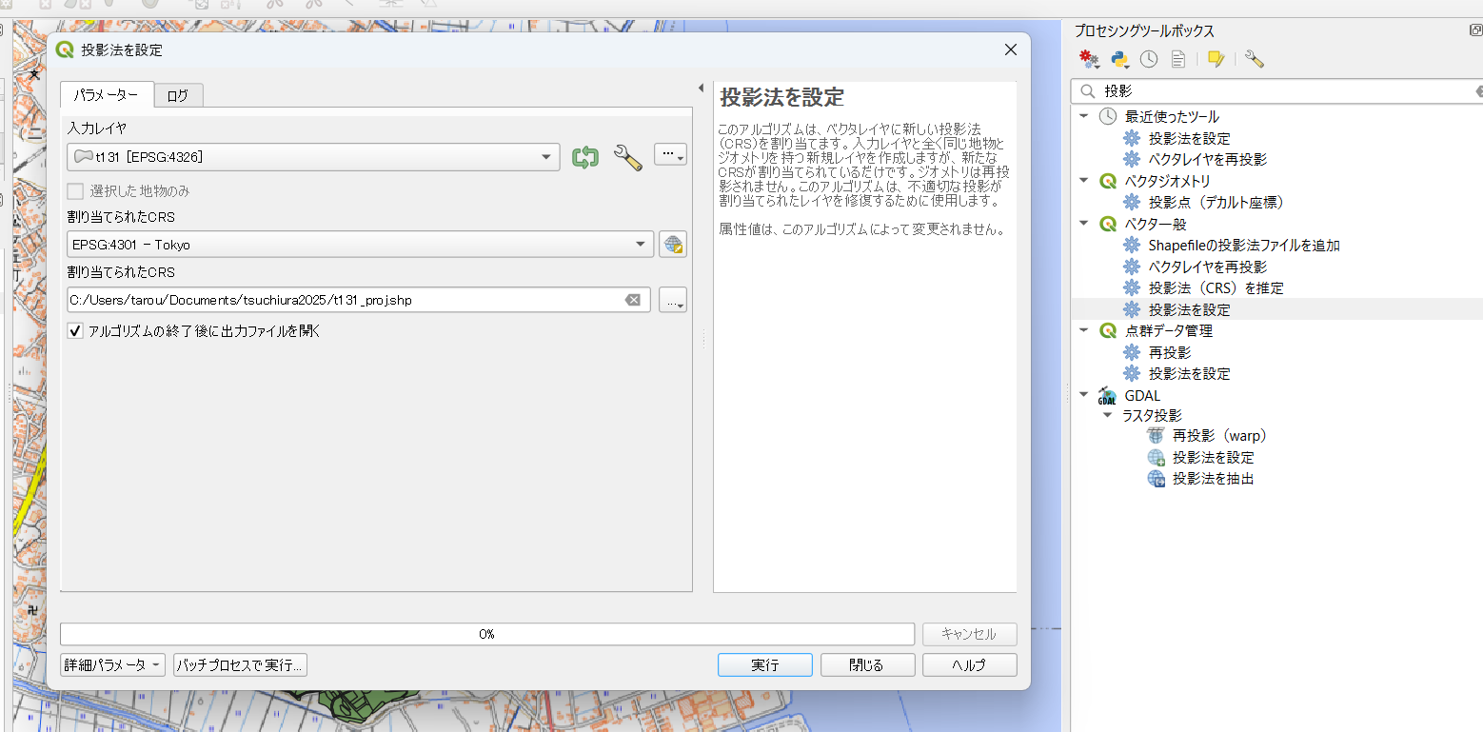Click clock icon beside 最近使ったツール
The image size is (1483, 732).
click(x=1107, y=116)
